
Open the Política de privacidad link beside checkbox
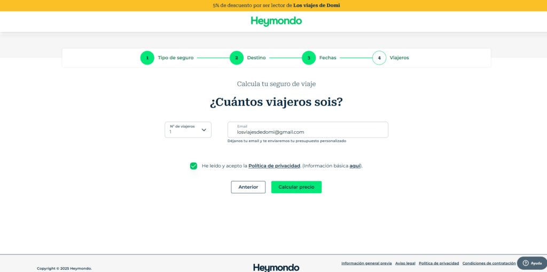274,166
